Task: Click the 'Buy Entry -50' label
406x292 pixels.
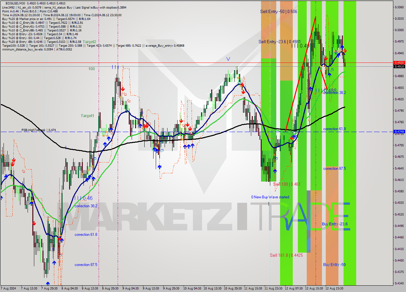Action: pos(334,265)
